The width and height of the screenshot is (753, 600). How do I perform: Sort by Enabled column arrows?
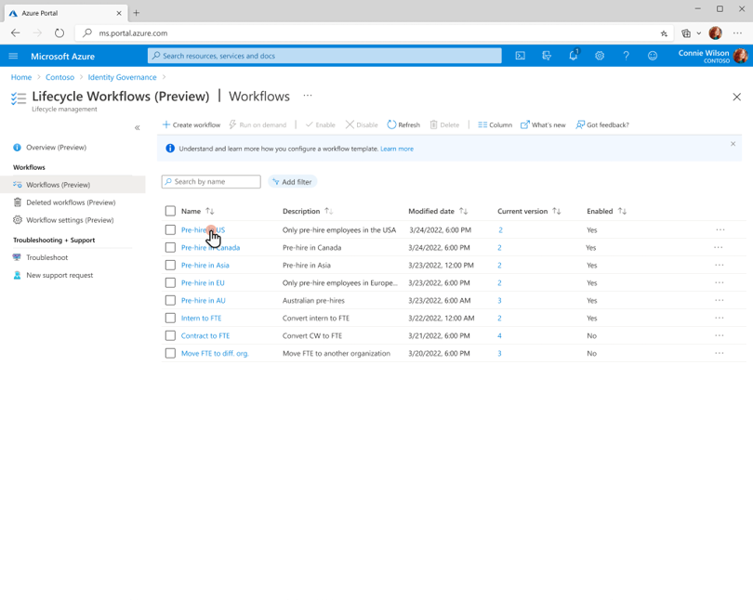click(622, 211)
